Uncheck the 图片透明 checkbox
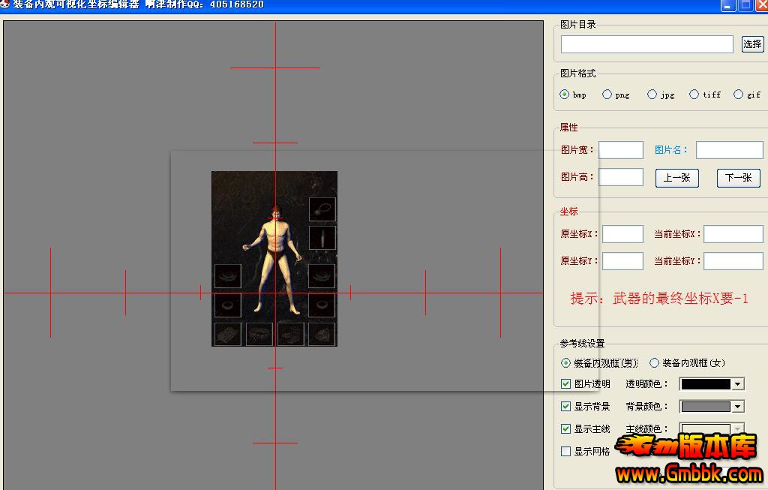The height and width of the screenshot is (490, 768). point(566,384)
